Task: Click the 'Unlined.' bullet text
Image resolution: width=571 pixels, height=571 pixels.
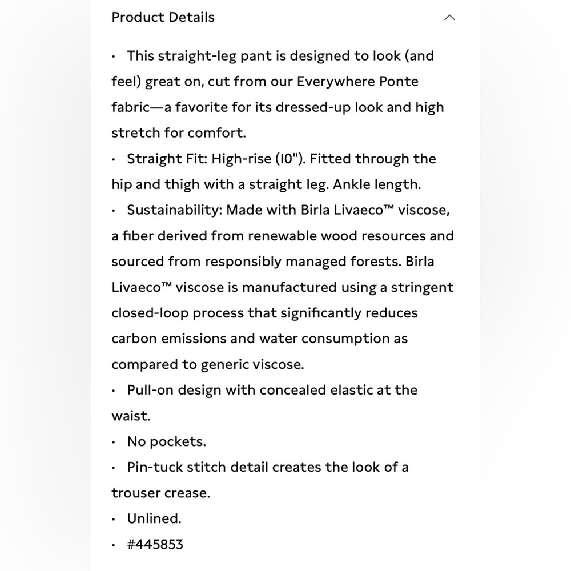Action: (x=154, y=518)
